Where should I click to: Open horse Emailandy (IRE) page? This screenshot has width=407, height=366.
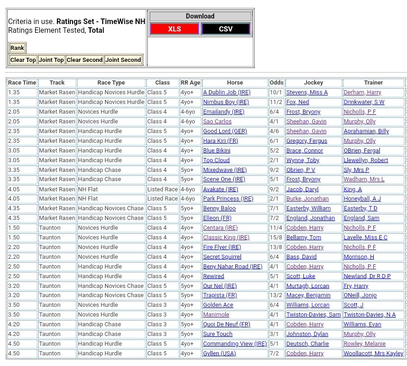[x=224, y=112]
